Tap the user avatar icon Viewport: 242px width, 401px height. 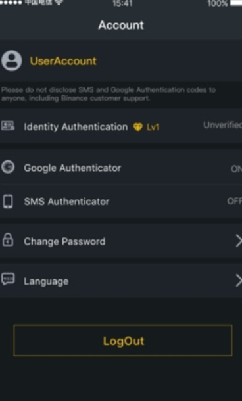(x=12, y=60)
